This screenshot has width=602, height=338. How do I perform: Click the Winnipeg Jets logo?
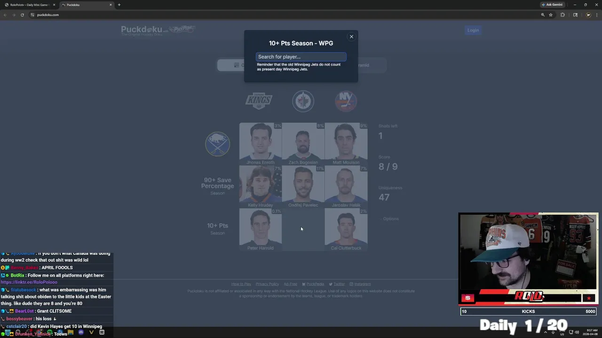tap(303, 101)
